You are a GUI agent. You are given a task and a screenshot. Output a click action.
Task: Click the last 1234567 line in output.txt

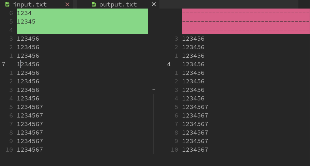[x=195, y=150]
